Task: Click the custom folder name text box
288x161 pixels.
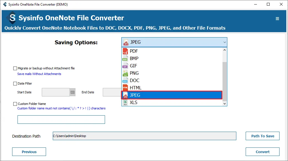Action: 61,120
